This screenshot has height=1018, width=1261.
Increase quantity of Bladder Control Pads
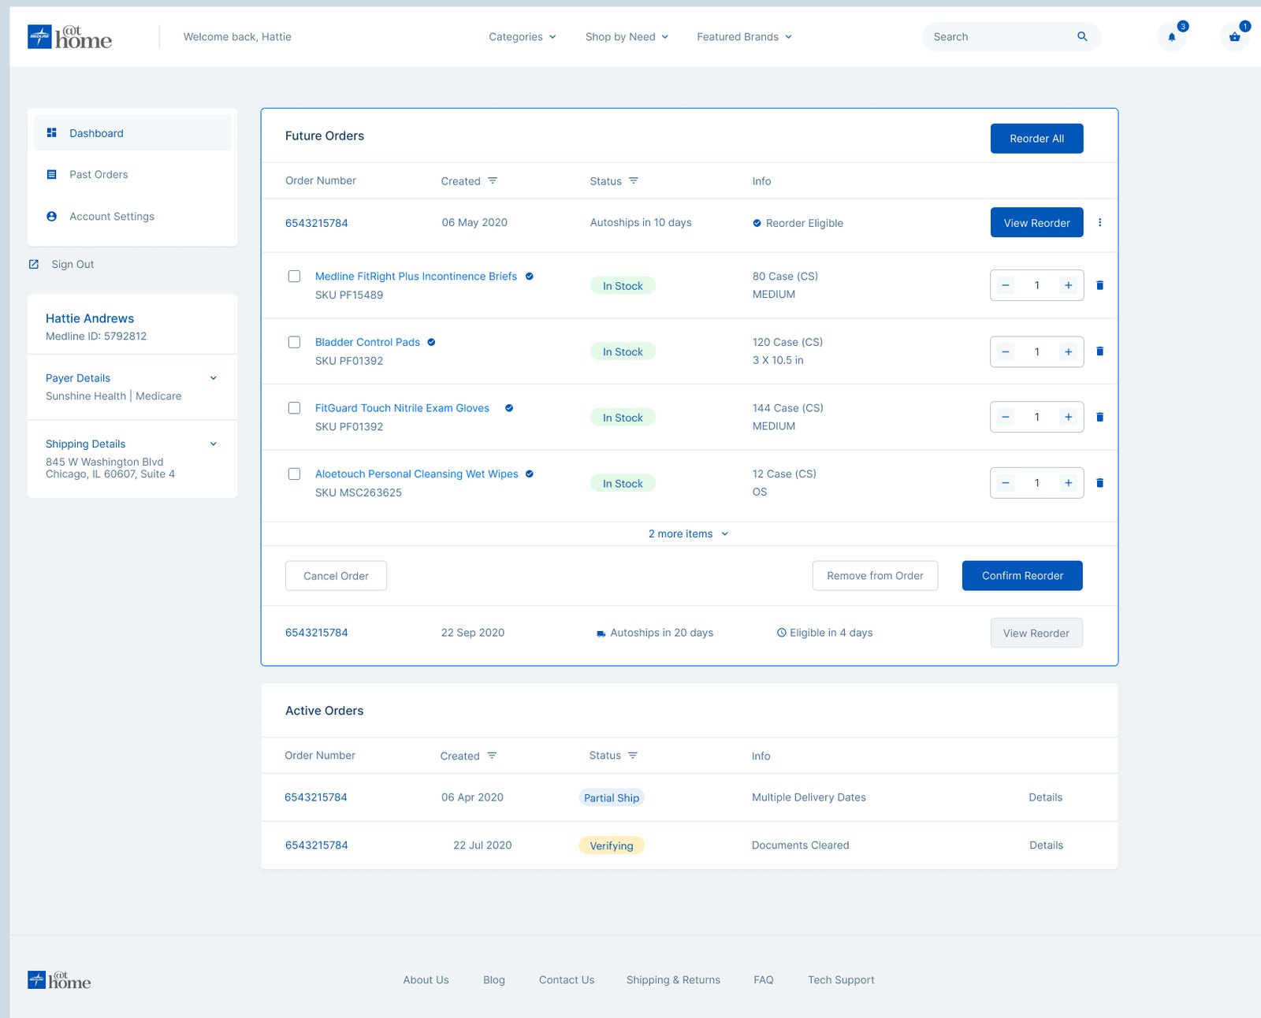(1068, 351)
